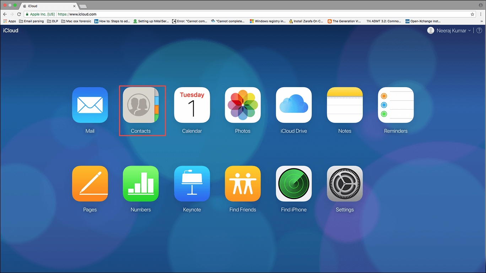The image size is (486, 273).
Task: Open the Keynote app icon
Action: 192,184
